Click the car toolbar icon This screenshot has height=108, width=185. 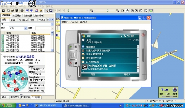(37, 11)
